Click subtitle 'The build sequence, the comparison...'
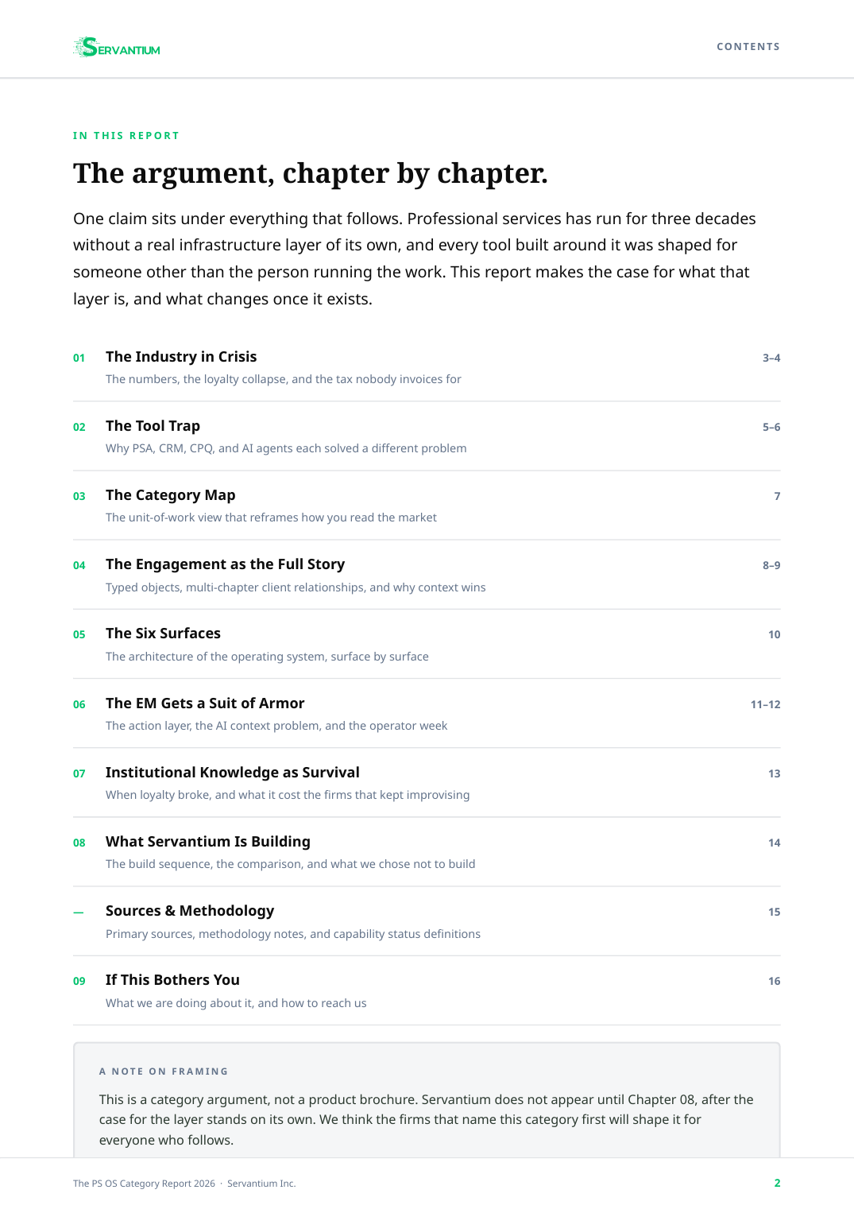Viewport: 854px width, 1209px height. pos(291,865)
